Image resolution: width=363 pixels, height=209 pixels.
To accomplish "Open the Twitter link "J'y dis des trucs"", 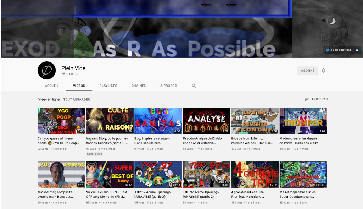I will click(338, 50).
